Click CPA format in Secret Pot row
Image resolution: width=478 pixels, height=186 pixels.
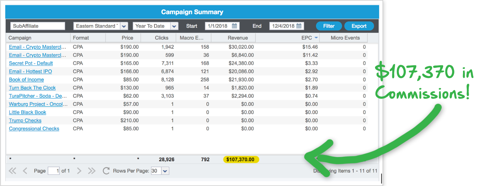(x=78, y=63)
